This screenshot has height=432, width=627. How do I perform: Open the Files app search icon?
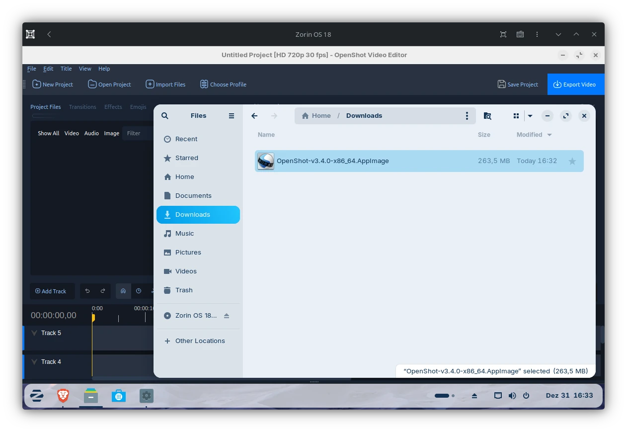click(165, 115)
